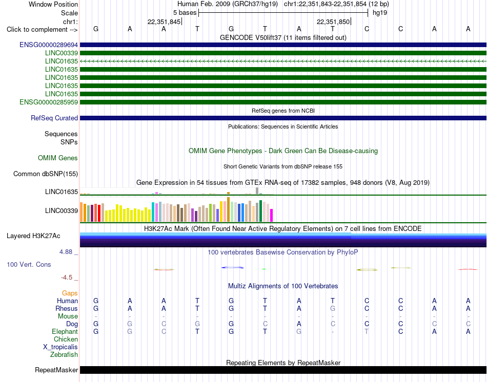Click the SNPs label under Sequences

tap(69, 142)
